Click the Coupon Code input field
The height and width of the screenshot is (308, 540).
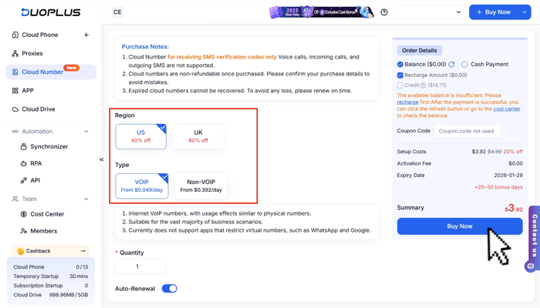tap(467, 131)
